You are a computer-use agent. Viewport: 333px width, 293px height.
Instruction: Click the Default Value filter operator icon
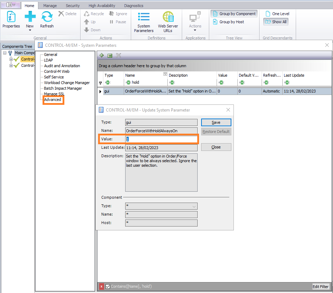[x=242, y=82]
